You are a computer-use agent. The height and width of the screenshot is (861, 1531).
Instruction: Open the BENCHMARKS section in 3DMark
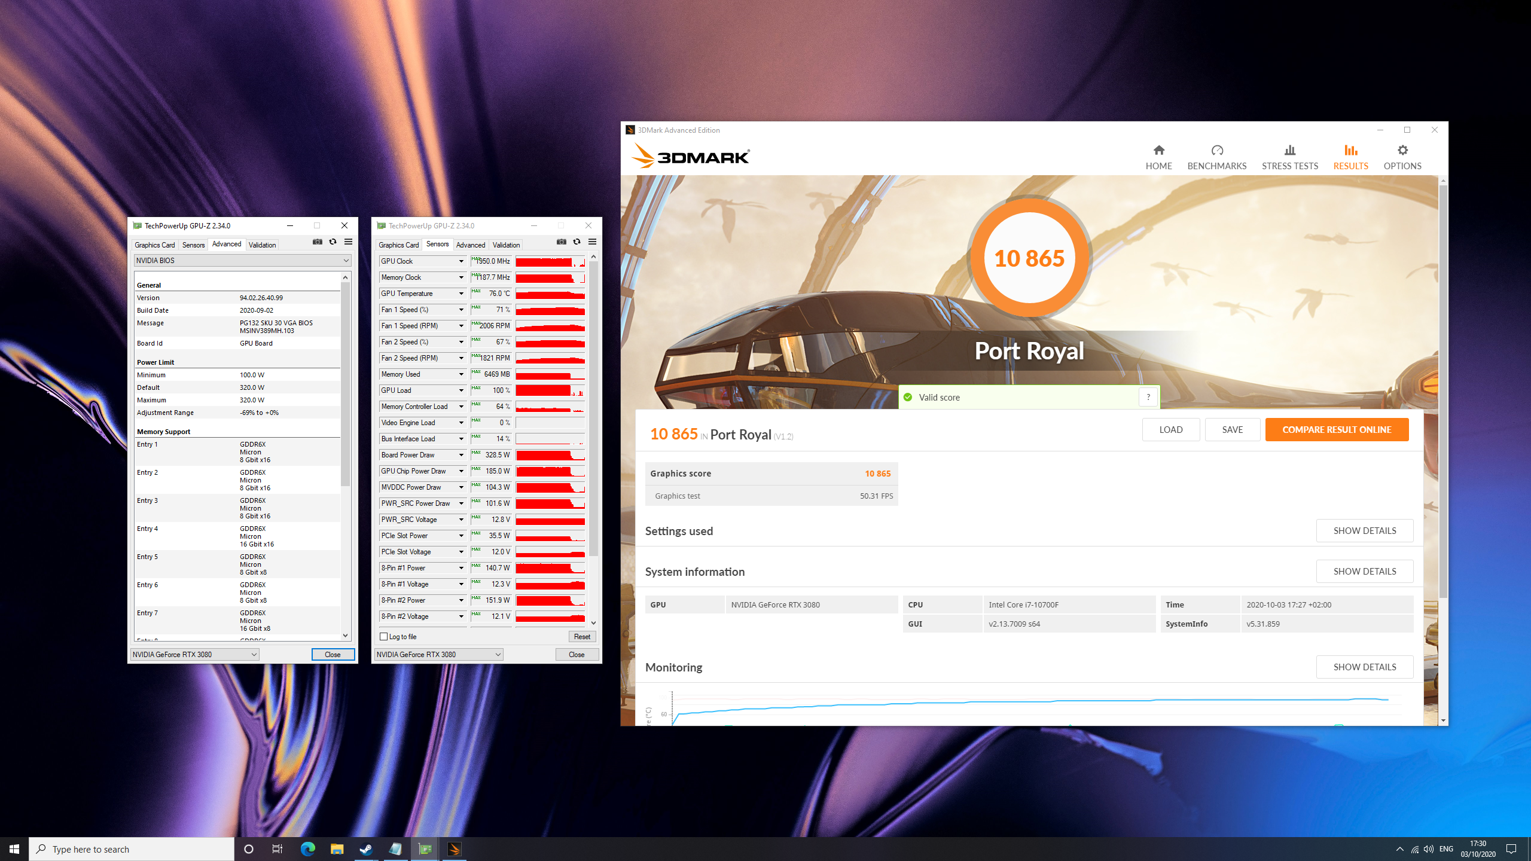[1216, 157]
